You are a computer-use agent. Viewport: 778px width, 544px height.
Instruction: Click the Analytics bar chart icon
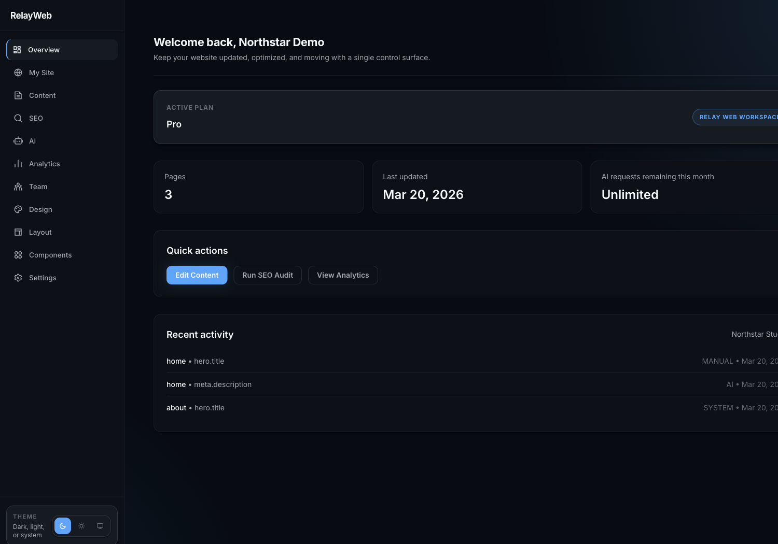pyautogui.click(x=18, y=164)
